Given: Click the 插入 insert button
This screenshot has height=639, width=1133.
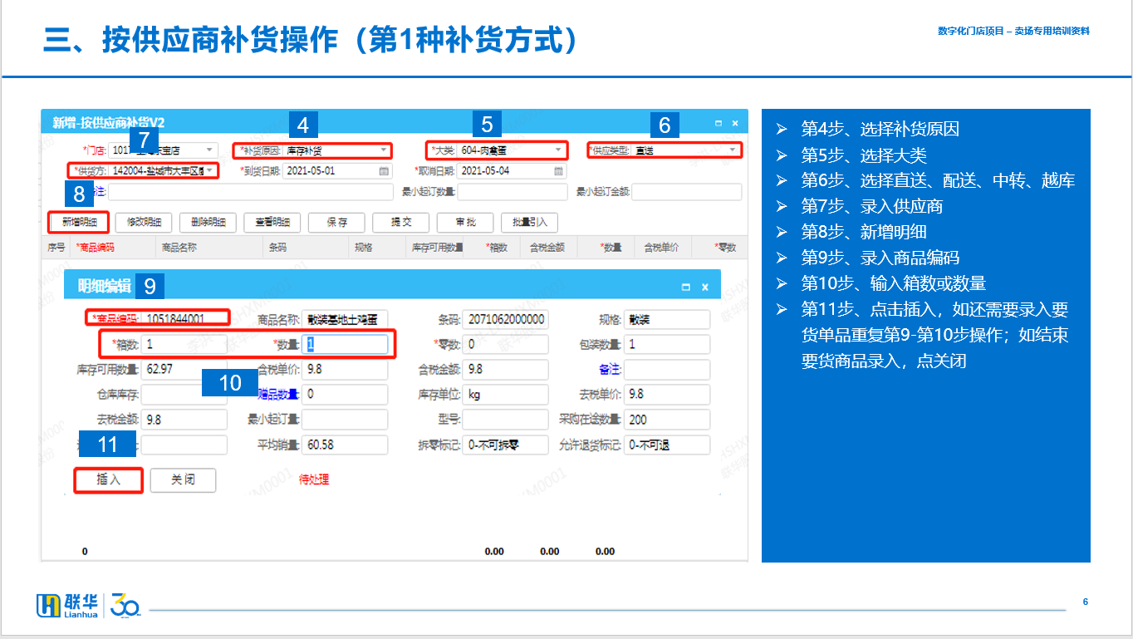Looking at the screenshot, I should pyautogui.click(x=109, y=480).
